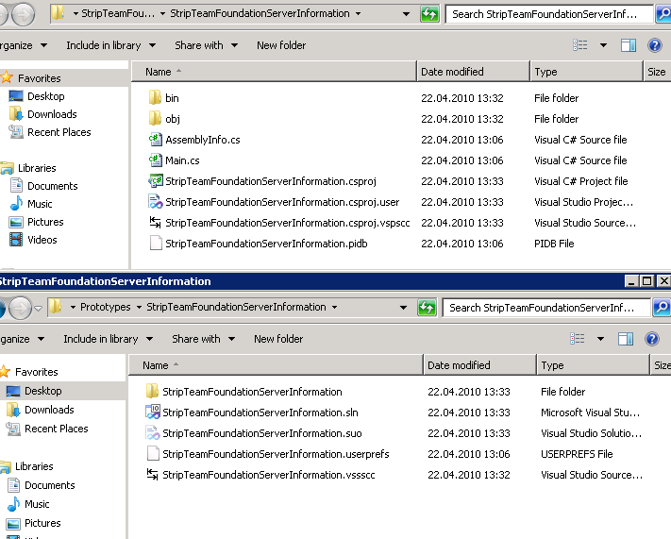
Task: Open view options dropdown arrow in bottom window
Action: coord(601,339)
